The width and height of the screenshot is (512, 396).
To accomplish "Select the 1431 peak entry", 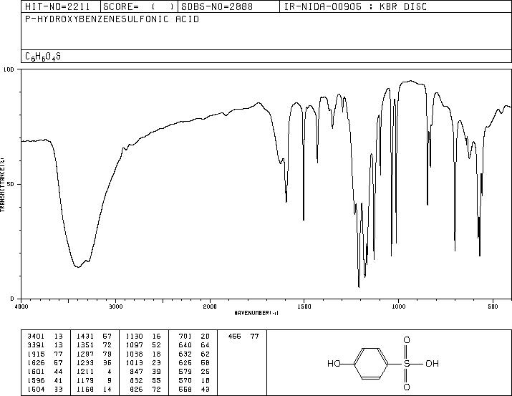I will point(94,337).
